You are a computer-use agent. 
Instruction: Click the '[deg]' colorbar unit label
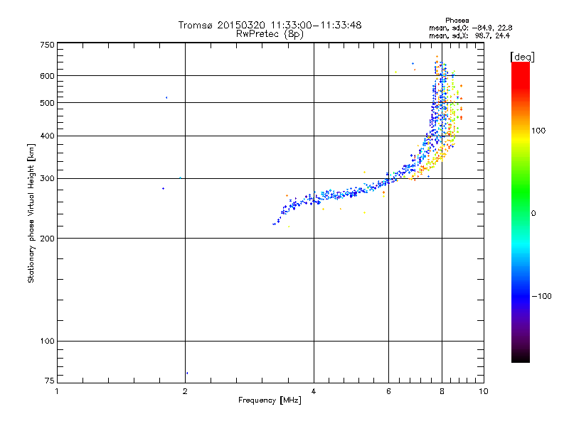click(522, 57)
